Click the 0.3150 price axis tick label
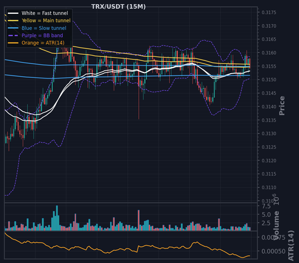The width and height of the screenshot is (299, 263). (x=269, y=80)
